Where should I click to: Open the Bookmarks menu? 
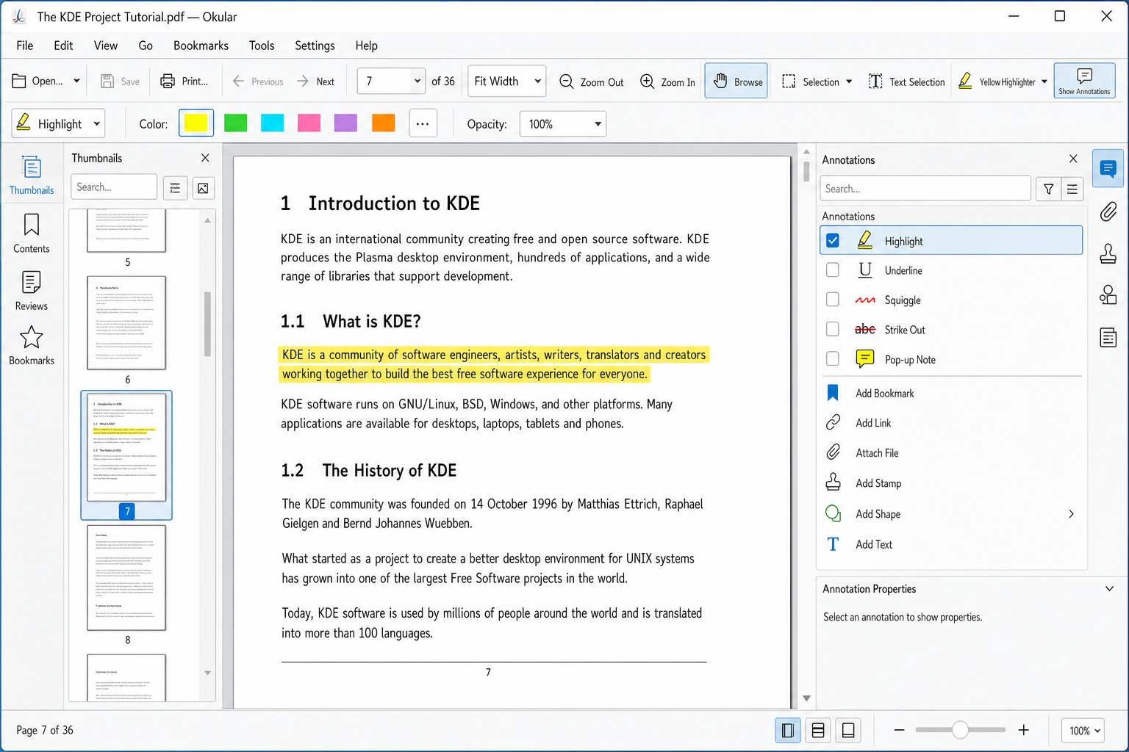pyautogui.click(x=201, y=46)
